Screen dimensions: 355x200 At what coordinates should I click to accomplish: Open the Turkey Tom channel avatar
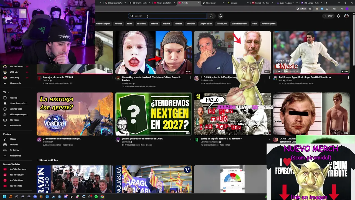tap(118, 78)
